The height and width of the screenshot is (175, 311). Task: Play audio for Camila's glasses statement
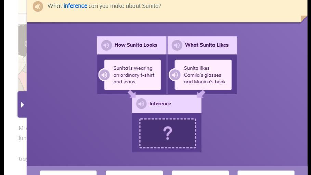click(175, 75)
